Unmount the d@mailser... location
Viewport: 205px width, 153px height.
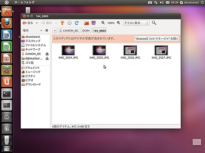pos(47,58)
